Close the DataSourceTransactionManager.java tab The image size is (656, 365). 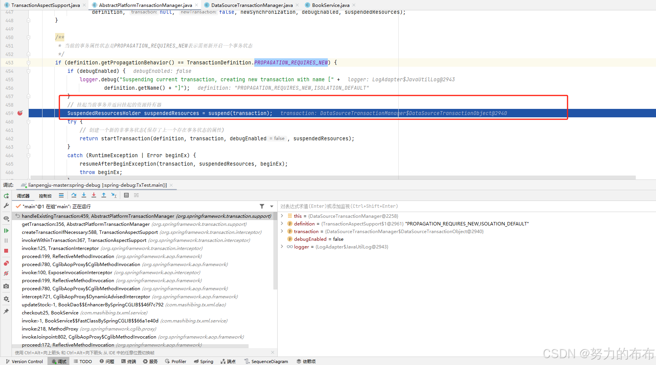tap(297, 5)
